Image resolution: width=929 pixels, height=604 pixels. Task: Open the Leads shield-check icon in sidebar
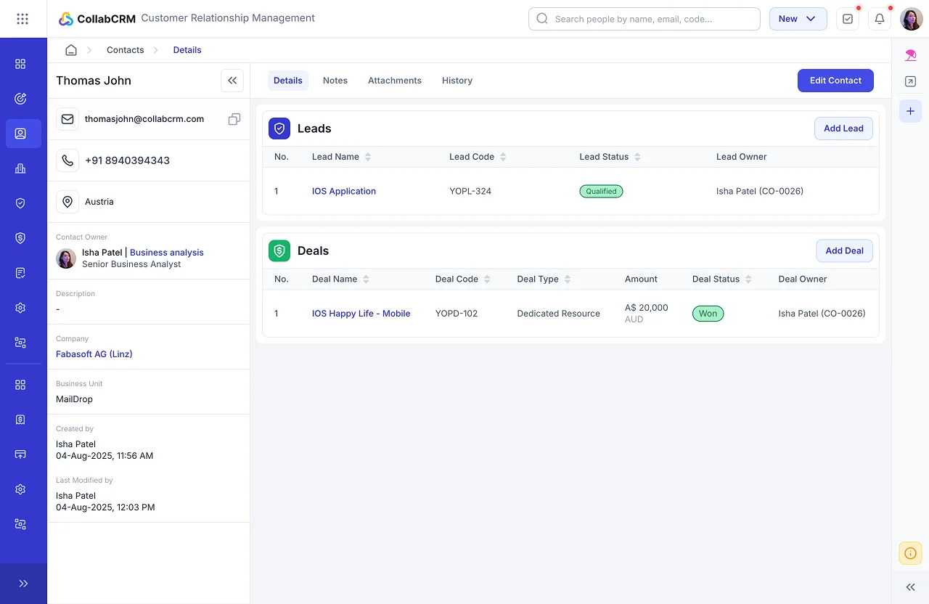20,203
